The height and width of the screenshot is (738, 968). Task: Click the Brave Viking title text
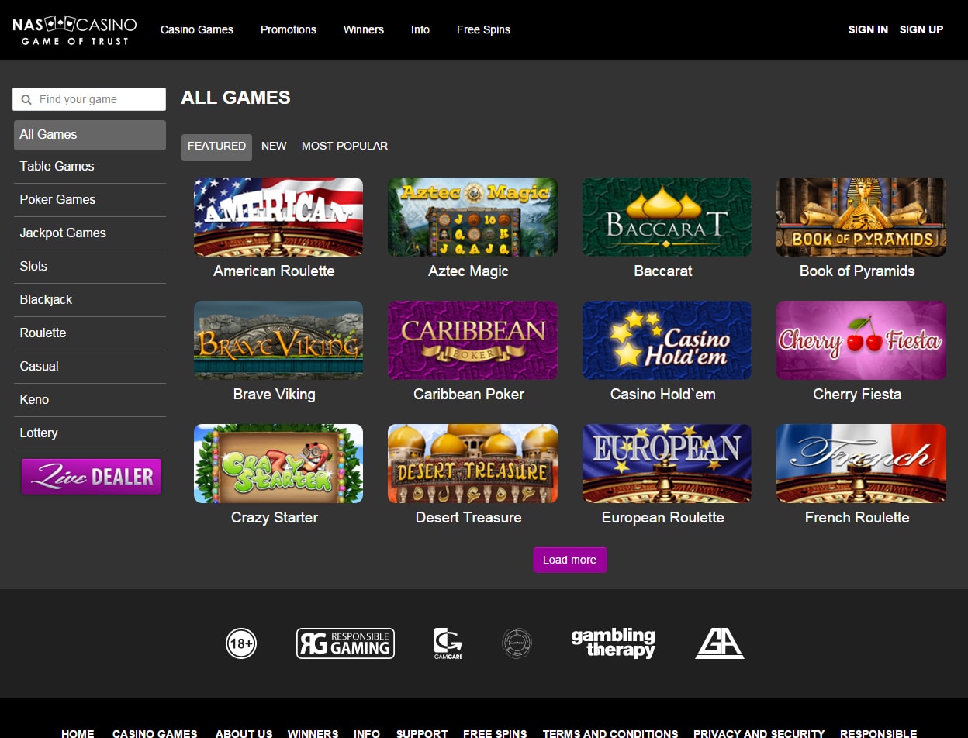(275, 395)
